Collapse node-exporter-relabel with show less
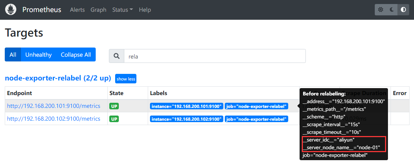The image size is (414, 162). [x=126, y=79]
